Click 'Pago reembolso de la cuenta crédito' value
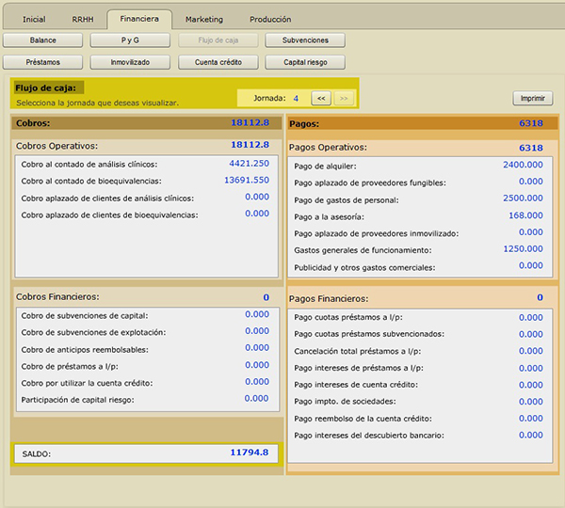 pos(531,419)
